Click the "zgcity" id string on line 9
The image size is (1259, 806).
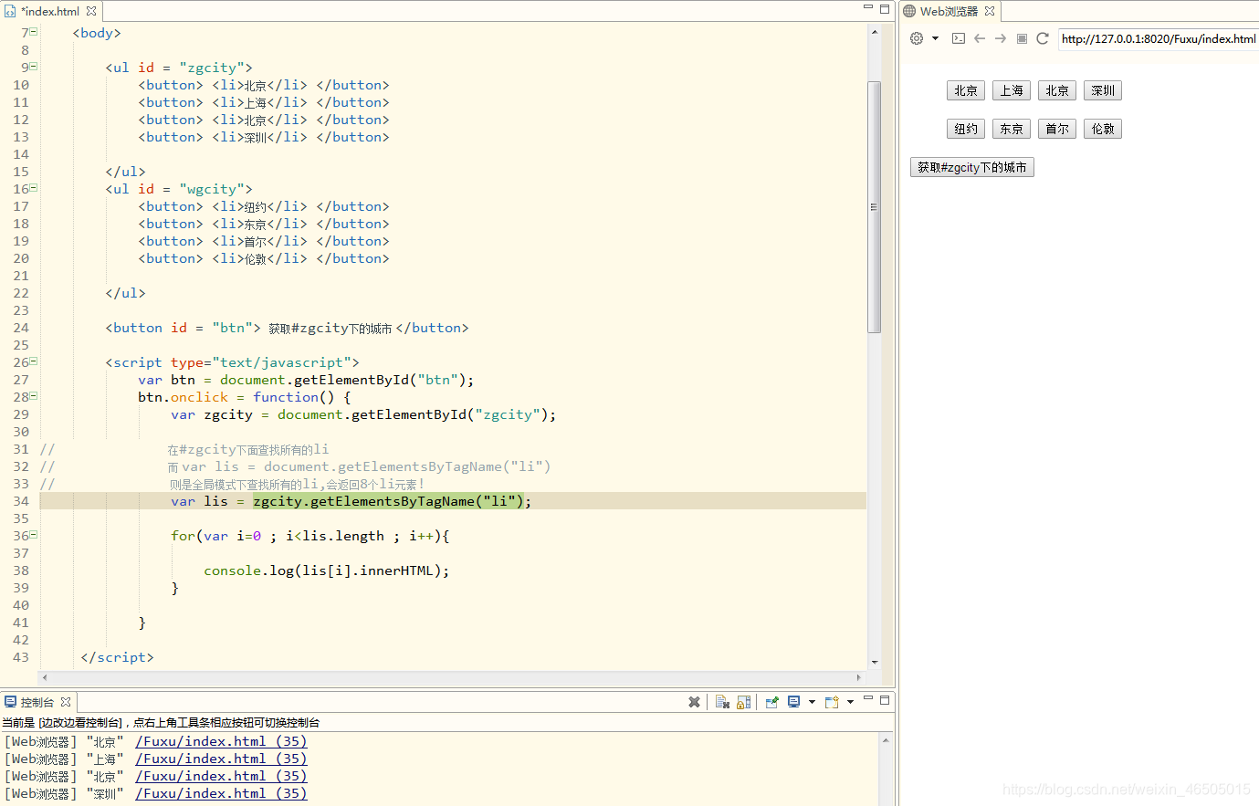point(212,68)
